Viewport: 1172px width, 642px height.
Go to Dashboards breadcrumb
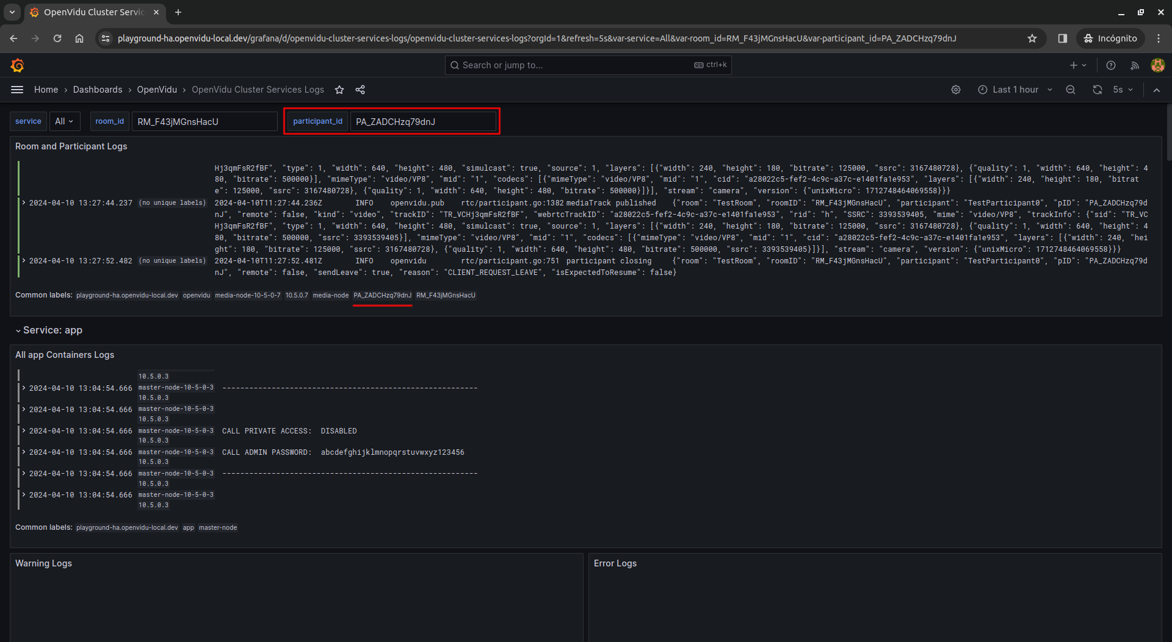coord(98,90)
